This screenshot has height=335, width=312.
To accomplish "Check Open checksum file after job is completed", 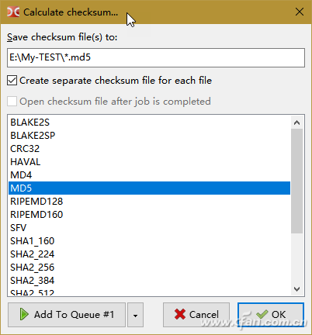I will coord(12,102).
